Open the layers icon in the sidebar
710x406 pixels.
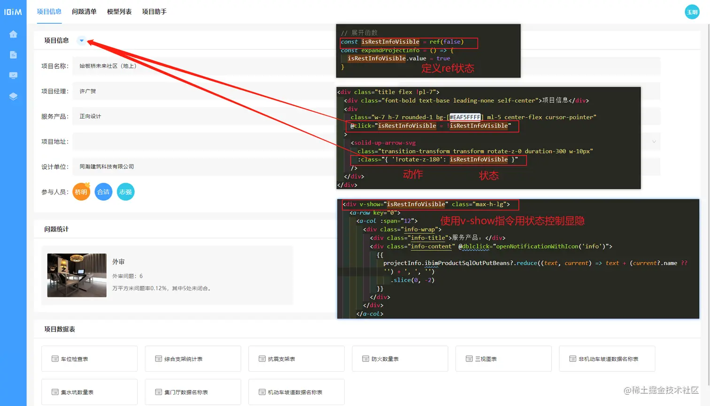[13, 96]
